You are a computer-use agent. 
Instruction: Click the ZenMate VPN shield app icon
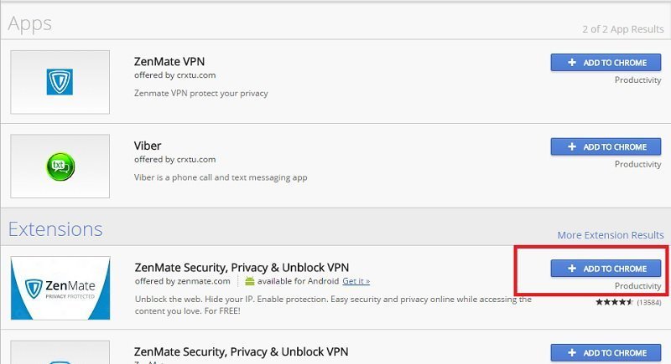point(60,81)
